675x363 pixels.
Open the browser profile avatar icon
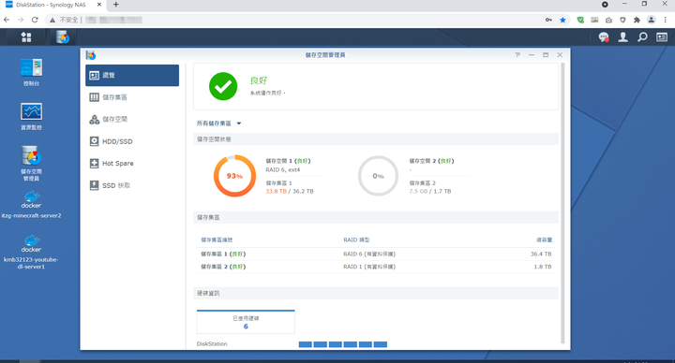[x=652, y=20]
